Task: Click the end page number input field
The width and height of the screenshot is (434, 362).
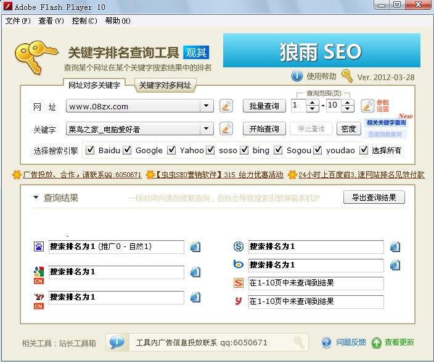Action: 334,106
